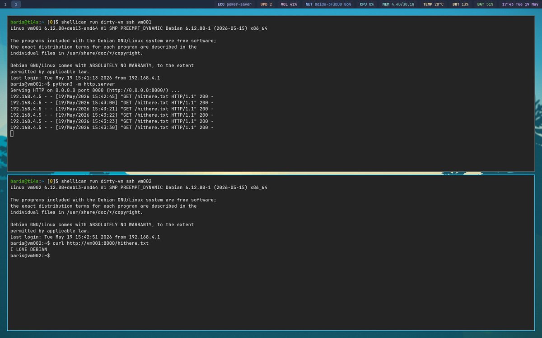
Task: Click 'Last login: Tue May 19 15:42:51' line
Action: pos(85,237)
